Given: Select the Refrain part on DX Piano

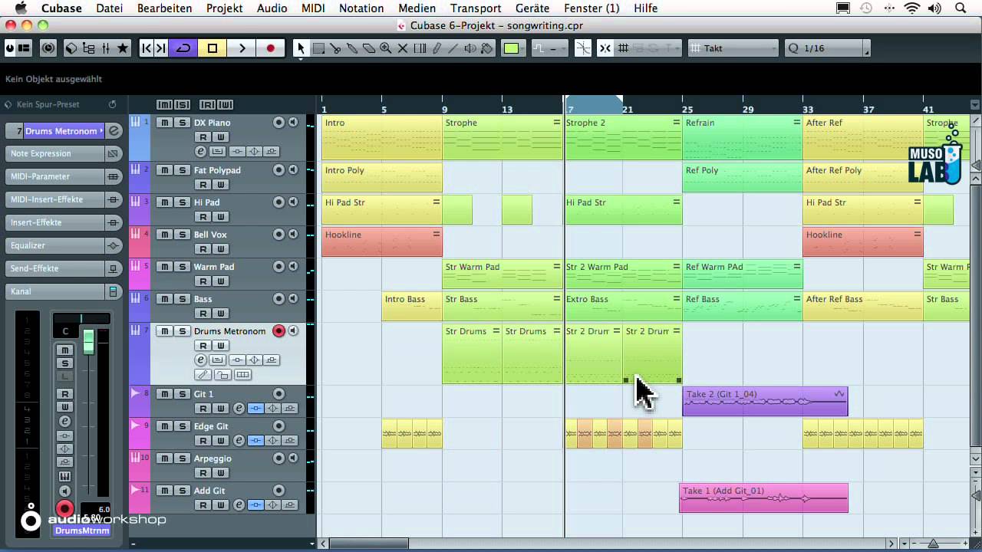Looking at the screenshot, I should [x=743, y=137].
